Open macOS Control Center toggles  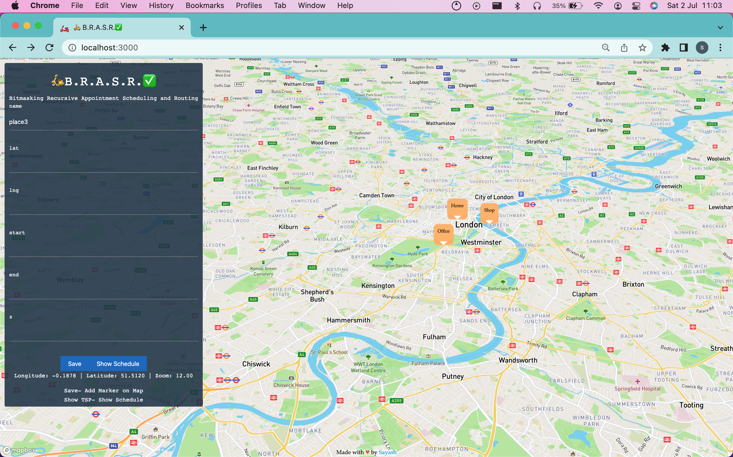[636, 6]
